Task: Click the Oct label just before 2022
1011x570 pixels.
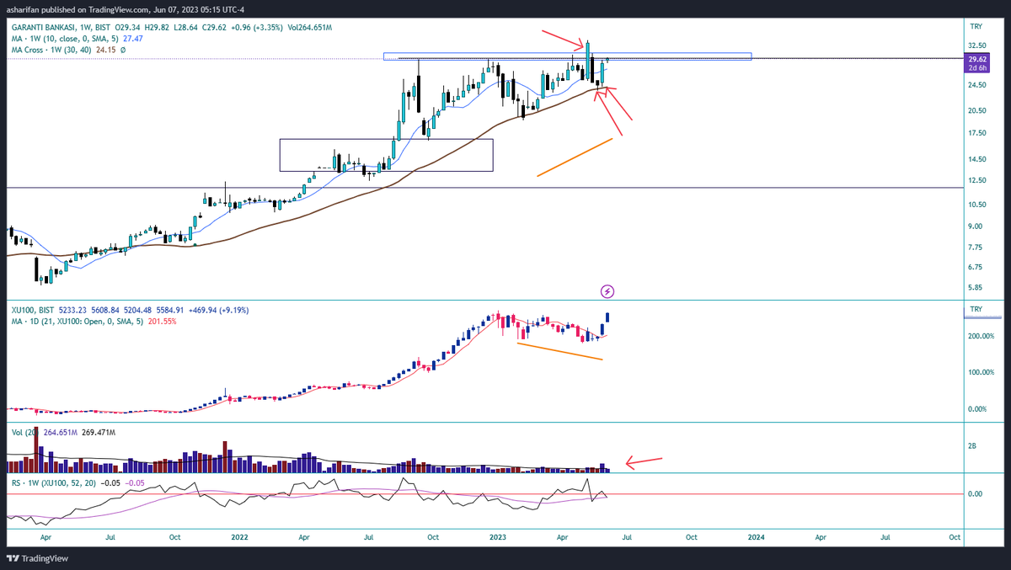Action: pyautogui.click(x=174, y=536)
